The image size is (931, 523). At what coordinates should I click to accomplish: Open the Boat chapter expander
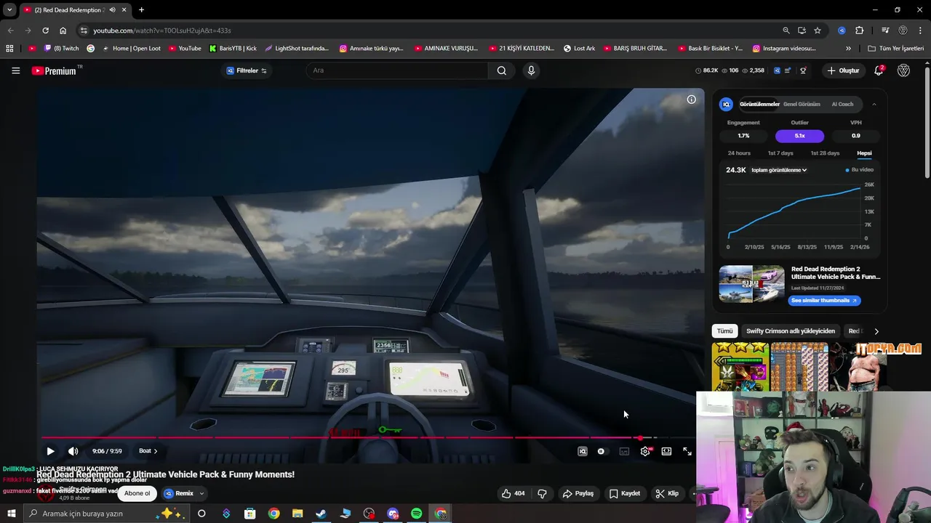click(148, 451)
